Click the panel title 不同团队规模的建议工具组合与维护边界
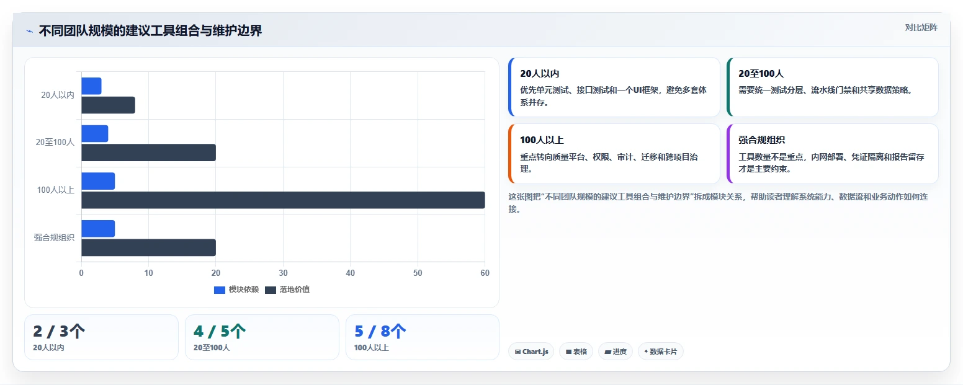Image resolution: width=963 pixels, height=385 pixels. coord(150,30)
